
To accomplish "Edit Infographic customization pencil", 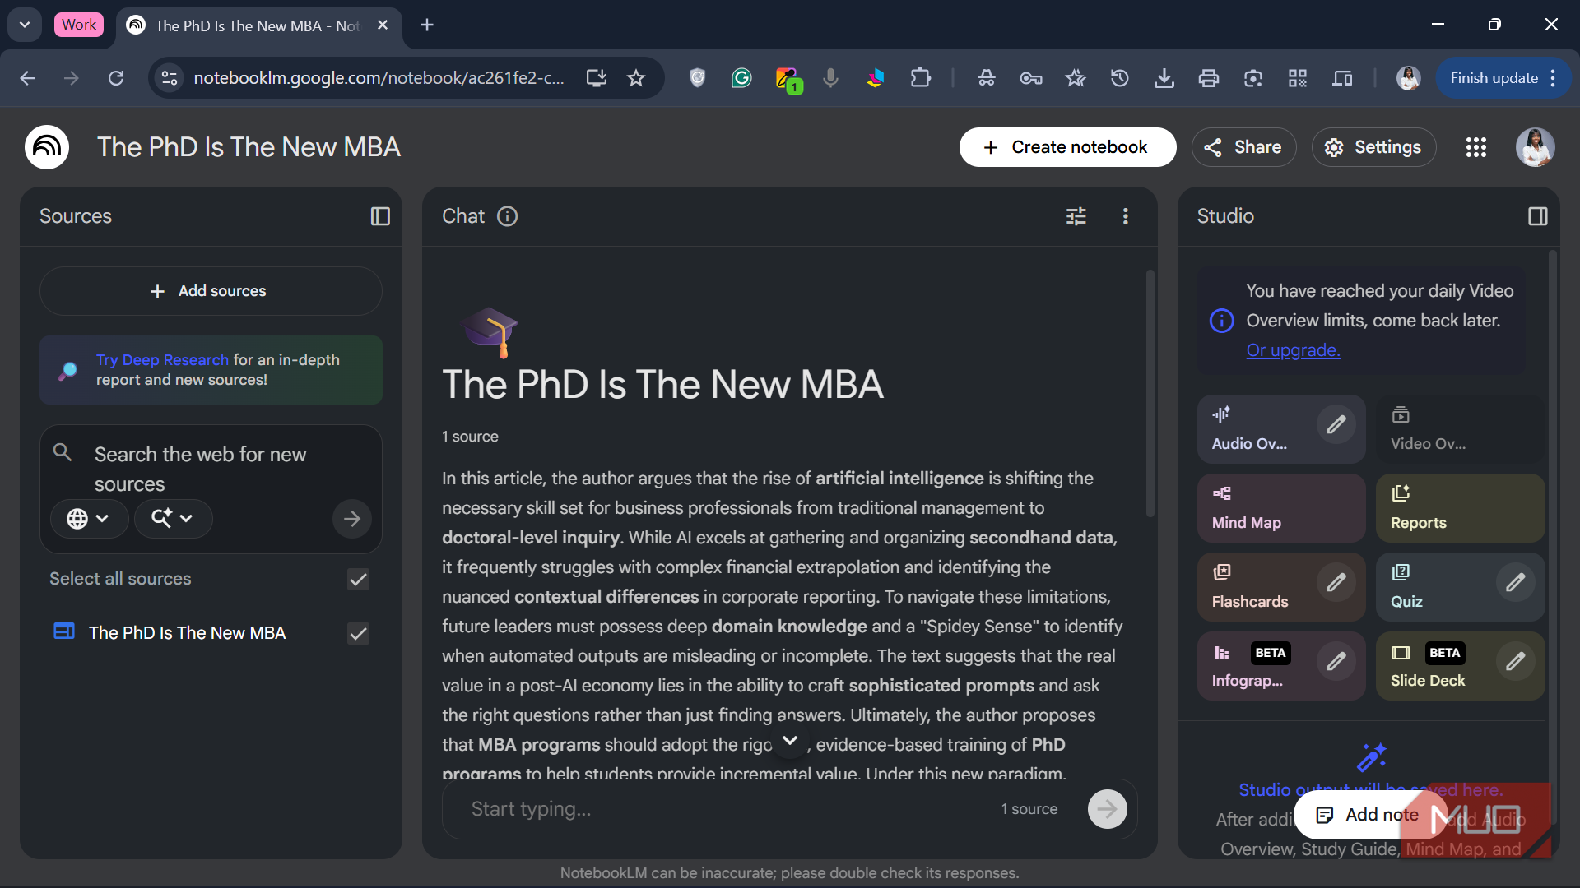I will [1336, 661].
